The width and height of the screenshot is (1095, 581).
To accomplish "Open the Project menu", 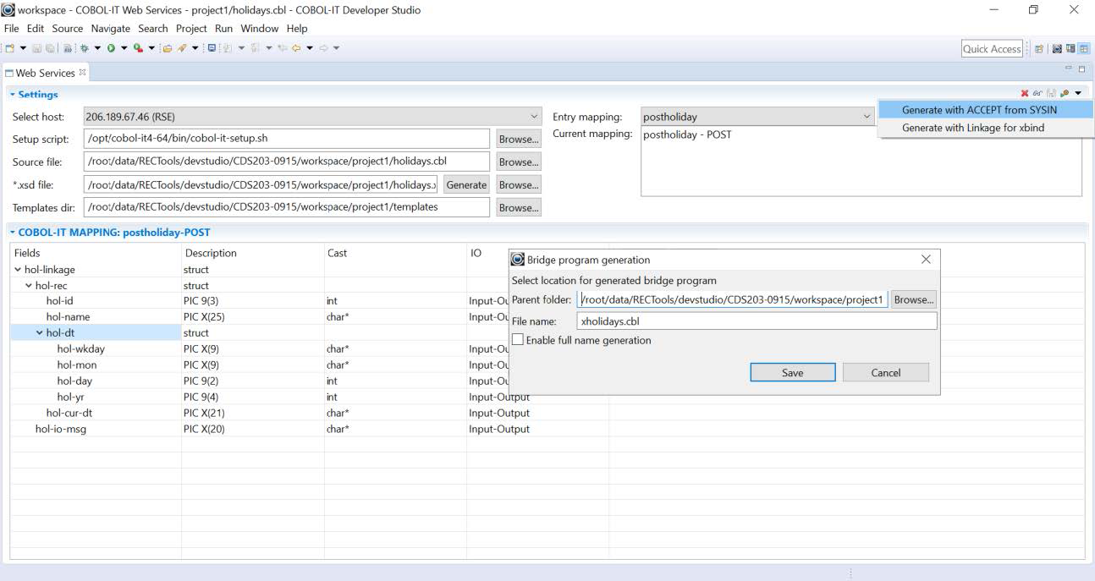I will pos(191,28).
